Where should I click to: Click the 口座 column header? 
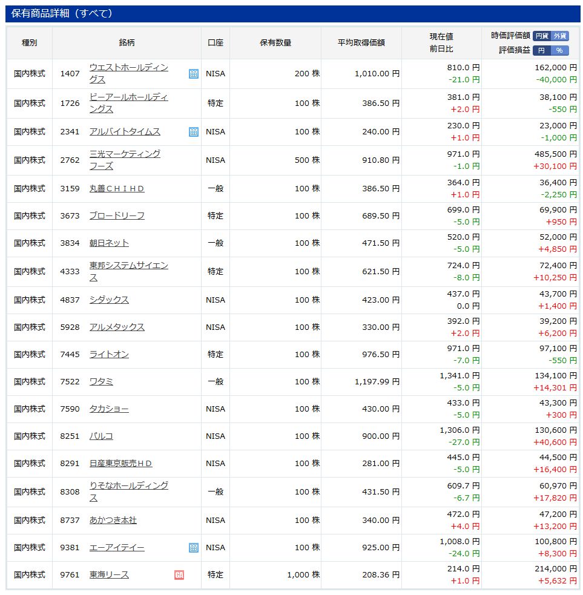(216, 43)
